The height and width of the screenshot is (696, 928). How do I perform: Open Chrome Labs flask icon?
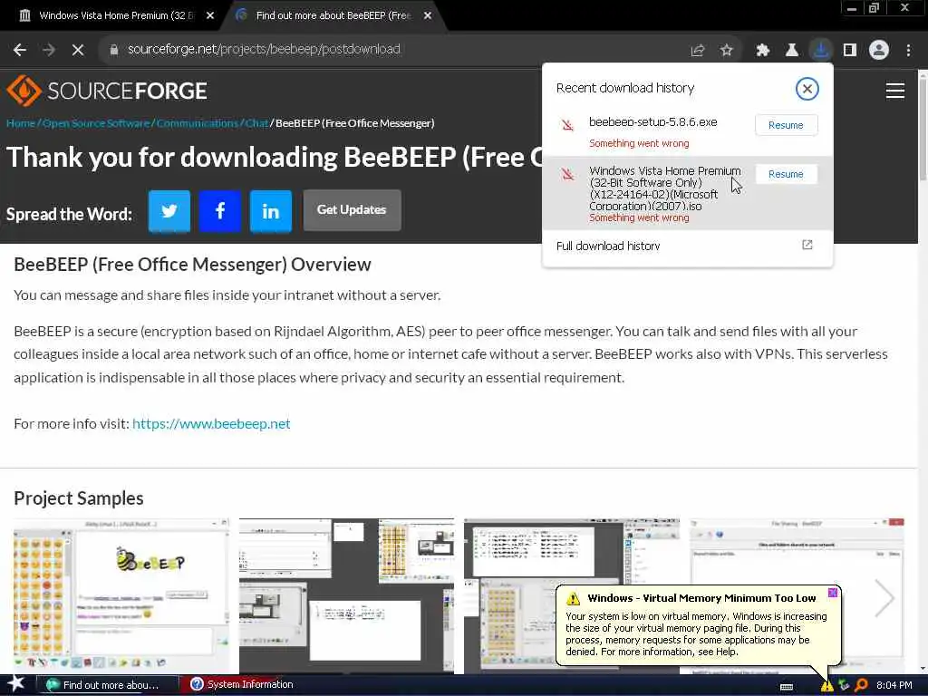coord(792,51)
